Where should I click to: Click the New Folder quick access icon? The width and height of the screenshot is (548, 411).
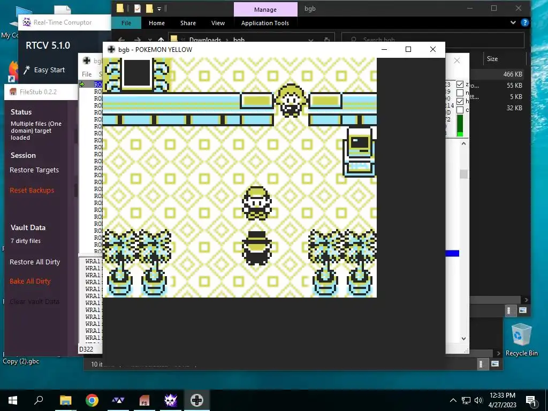coord(149,9)
